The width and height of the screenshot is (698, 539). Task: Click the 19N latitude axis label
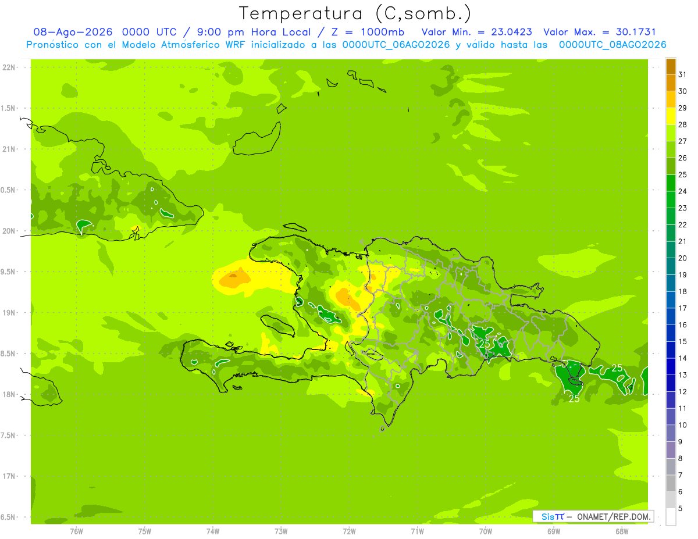click(9, 313)
